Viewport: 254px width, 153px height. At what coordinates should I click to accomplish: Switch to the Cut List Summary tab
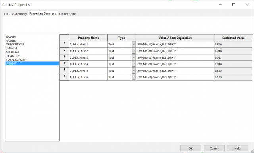click(15, 14)
